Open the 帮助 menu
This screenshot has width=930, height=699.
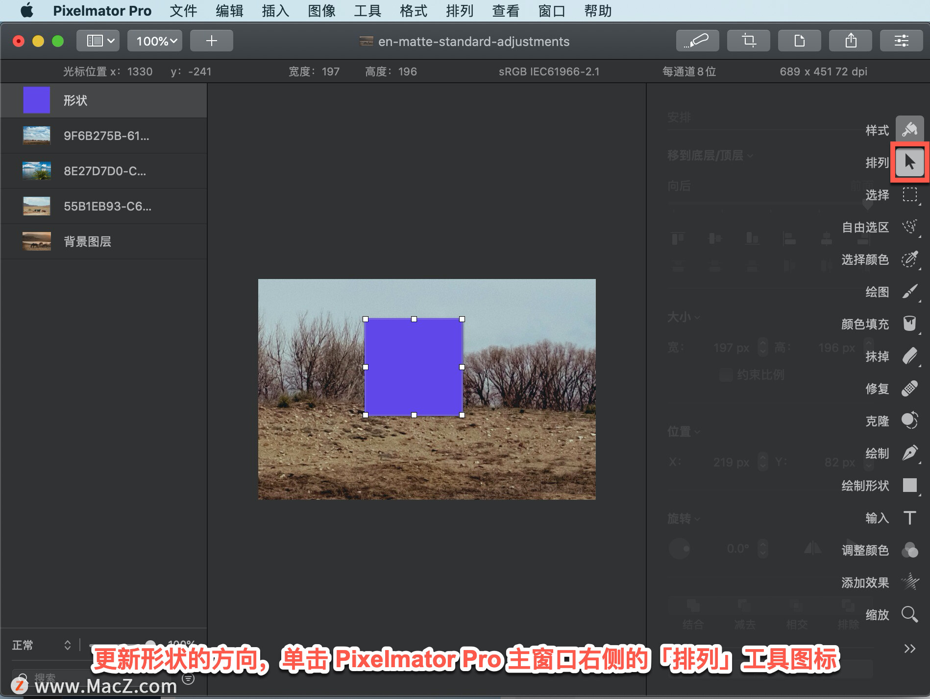pyautogui.click(x=598, y=11)
